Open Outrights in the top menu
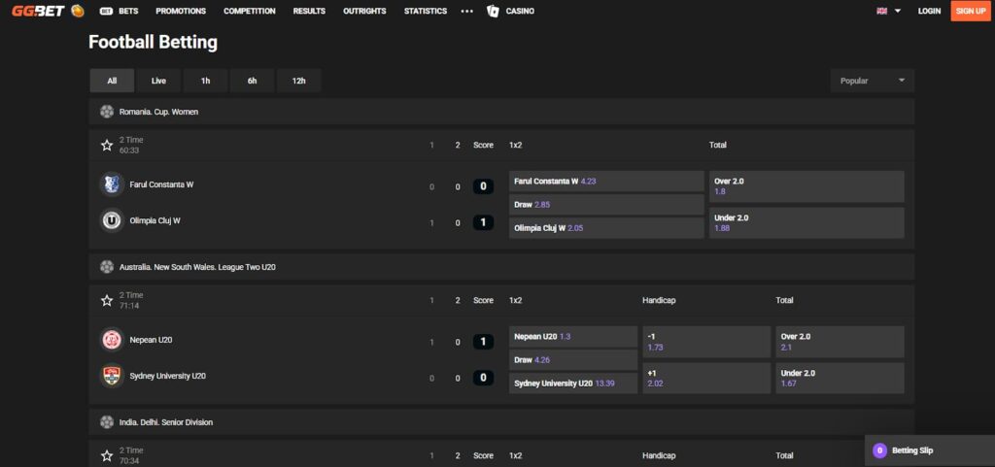 [x=364, y=11]
